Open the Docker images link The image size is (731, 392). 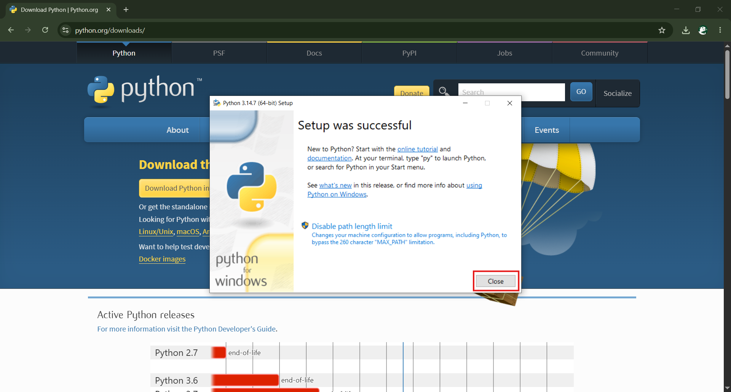click(x=162, y=259)
